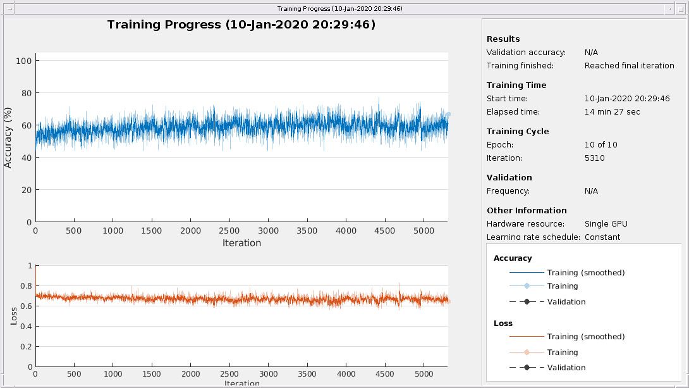Click the light orange loss Training legend marker
Screen dimensions: 689x388
(527, 352)
